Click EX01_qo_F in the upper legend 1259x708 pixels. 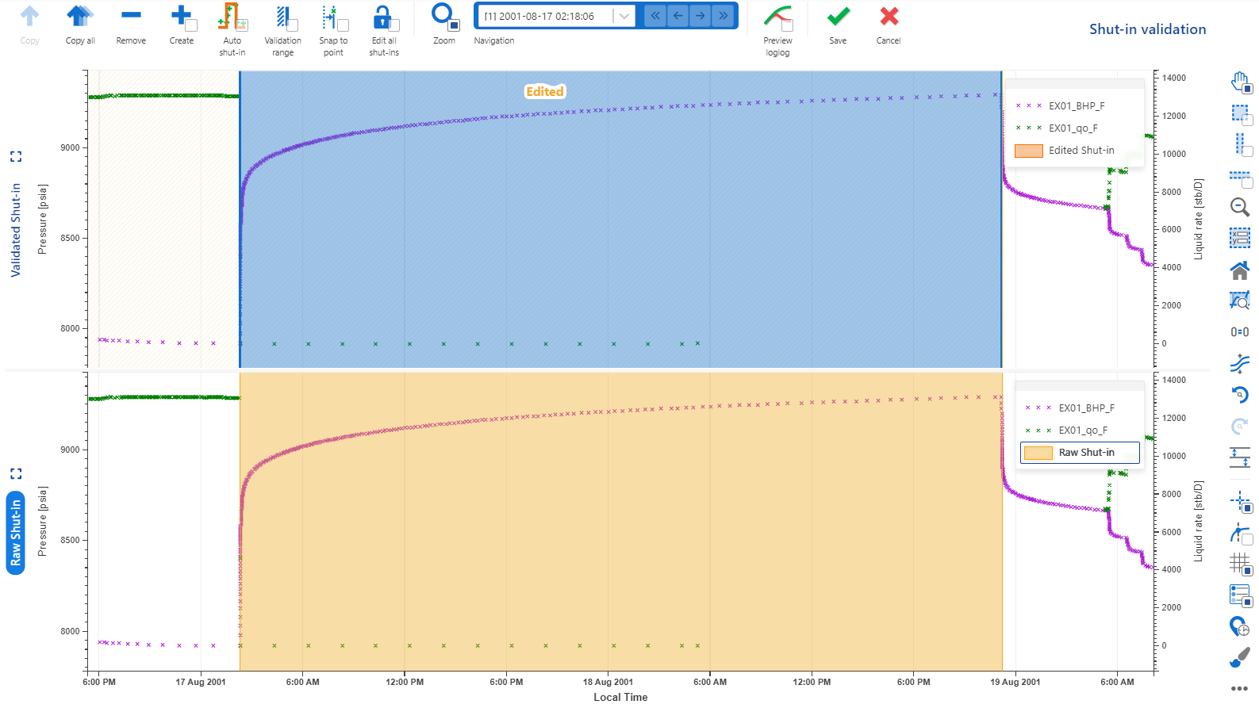[x=1073, y=128]
